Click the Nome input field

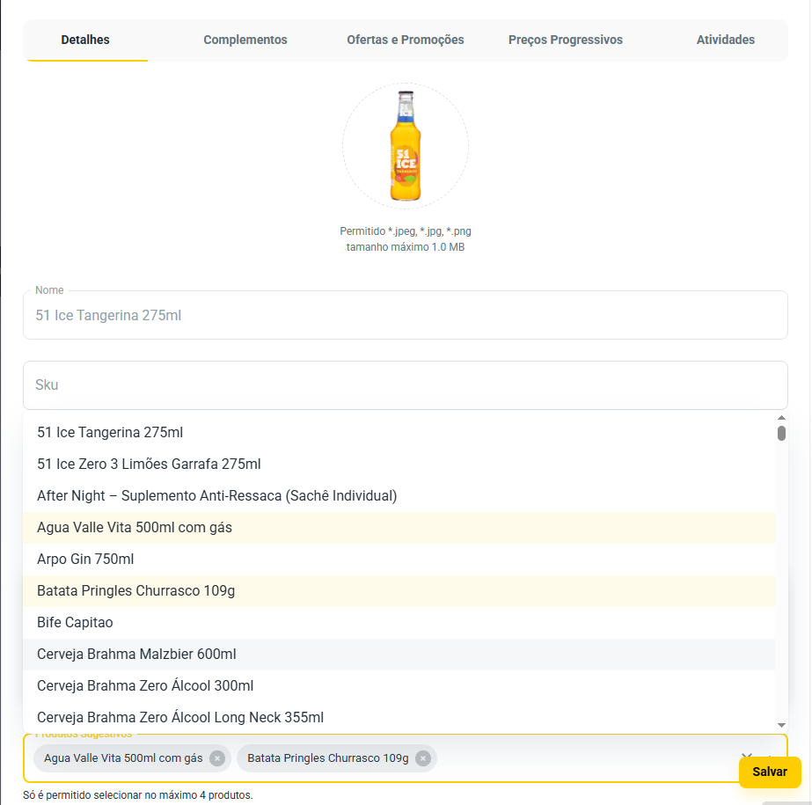point(406,315)
